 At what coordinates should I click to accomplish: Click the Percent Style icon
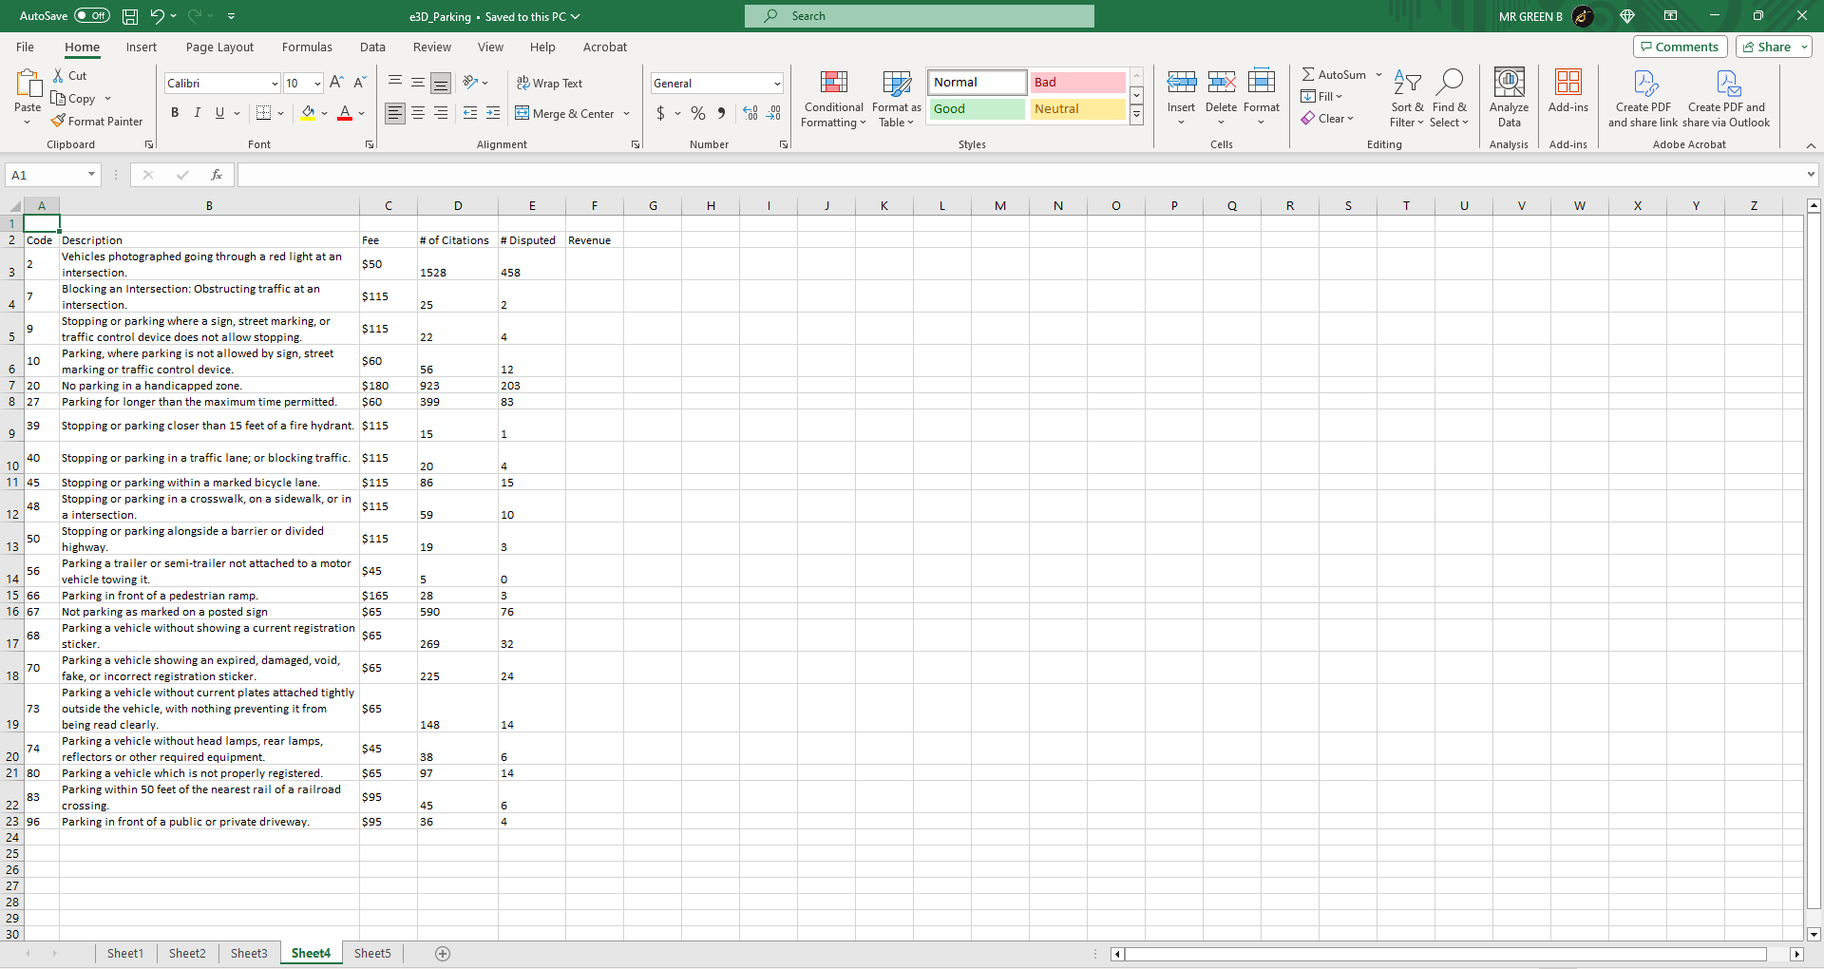(x=698, y=113)
